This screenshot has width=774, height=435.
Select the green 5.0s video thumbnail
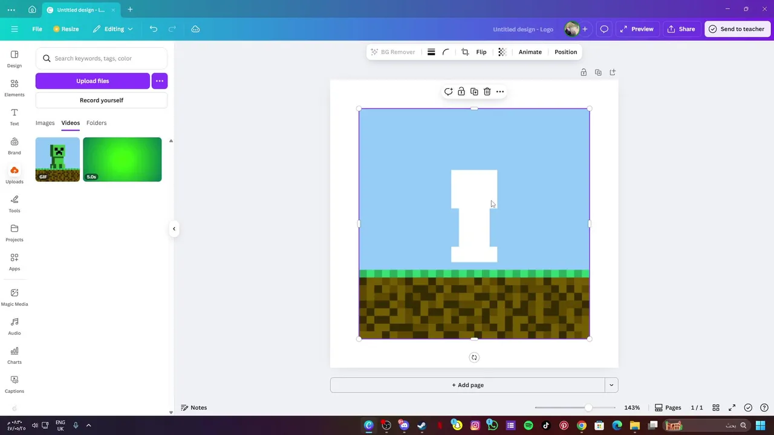(x=122, y=159)
